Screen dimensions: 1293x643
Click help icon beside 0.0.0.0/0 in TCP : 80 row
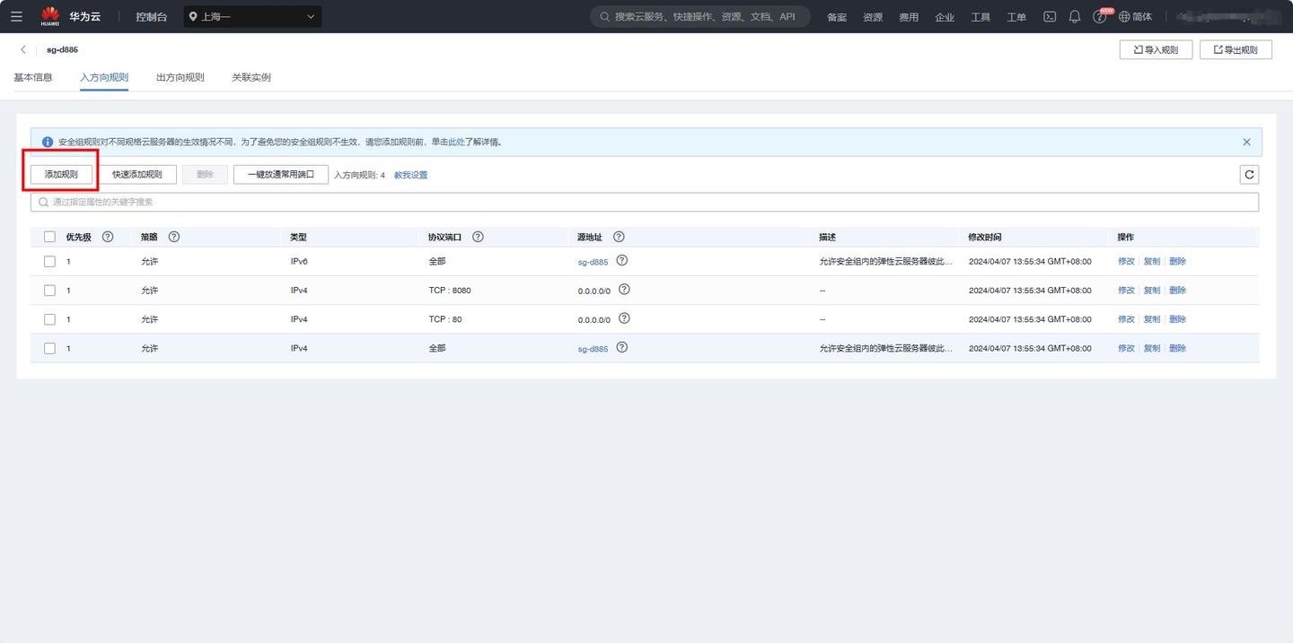click(x=624, y=318)
